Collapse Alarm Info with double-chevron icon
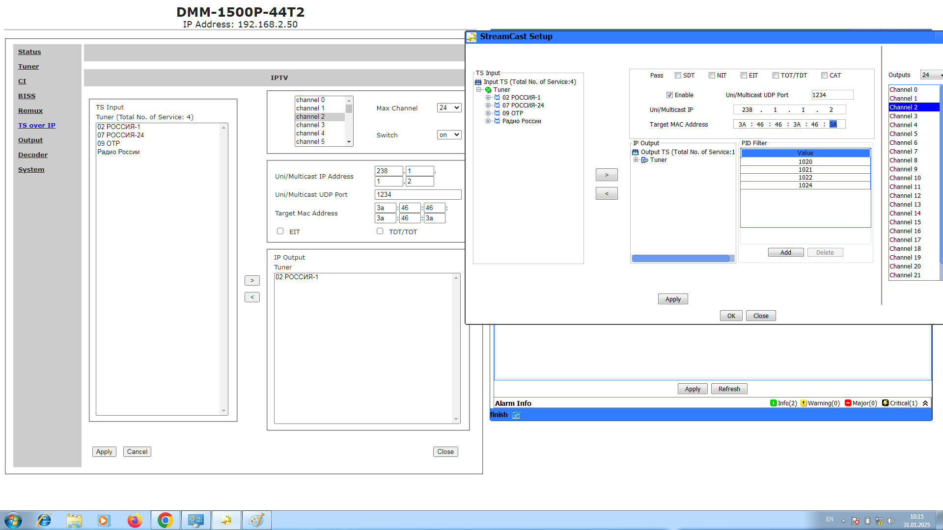Screen dimensions: 943x530 (925, 403)
